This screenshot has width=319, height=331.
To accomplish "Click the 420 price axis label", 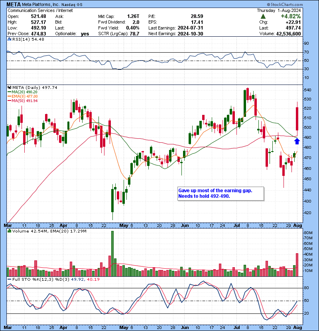I will (307, 213).
